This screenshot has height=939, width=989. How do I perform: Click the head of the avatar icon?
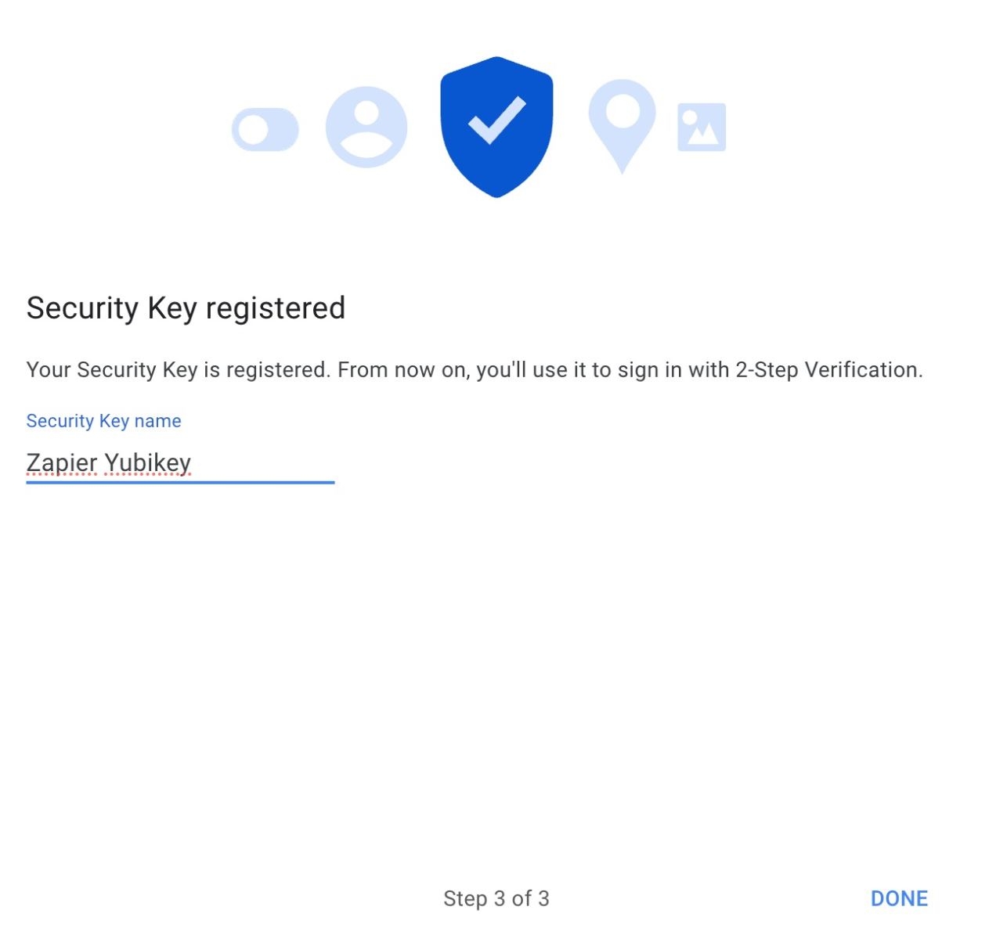coord(366,112)
